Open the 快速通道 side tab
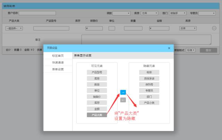Screen dimensions: 222x140 (58, 62)
